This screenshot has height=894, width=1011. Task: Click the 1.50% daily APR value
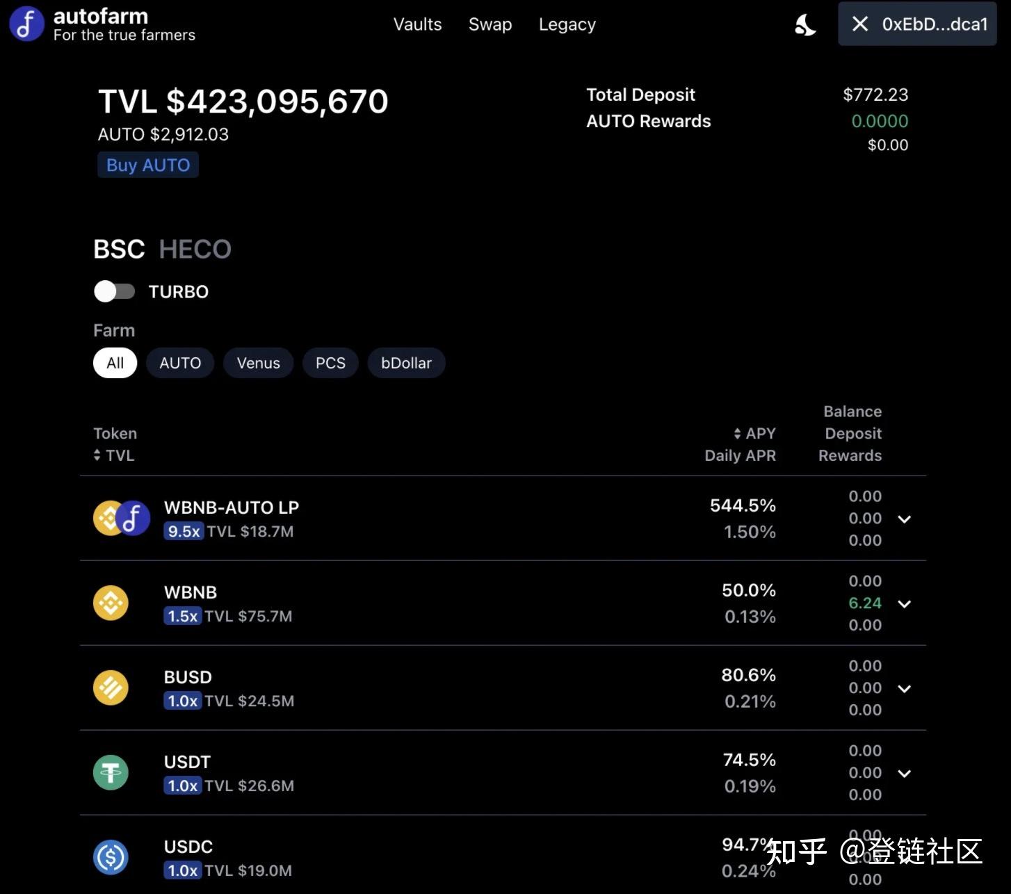pos(750,532)
